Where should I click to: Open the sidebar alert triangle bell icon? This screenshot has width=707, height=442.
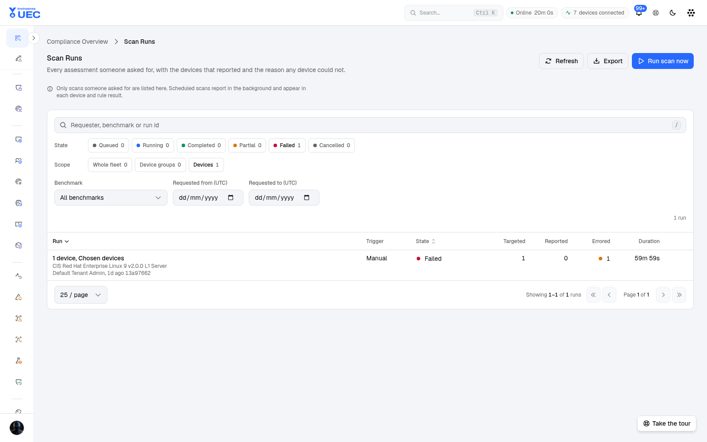(19, 297)
